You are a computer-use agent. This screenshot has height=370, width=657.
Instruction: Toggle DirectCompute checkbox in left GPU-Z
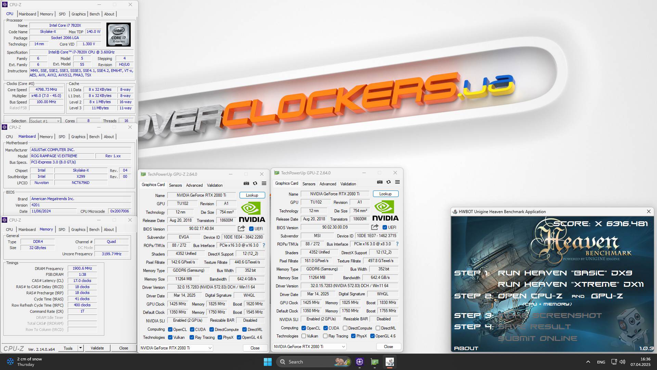coord(211,330)
